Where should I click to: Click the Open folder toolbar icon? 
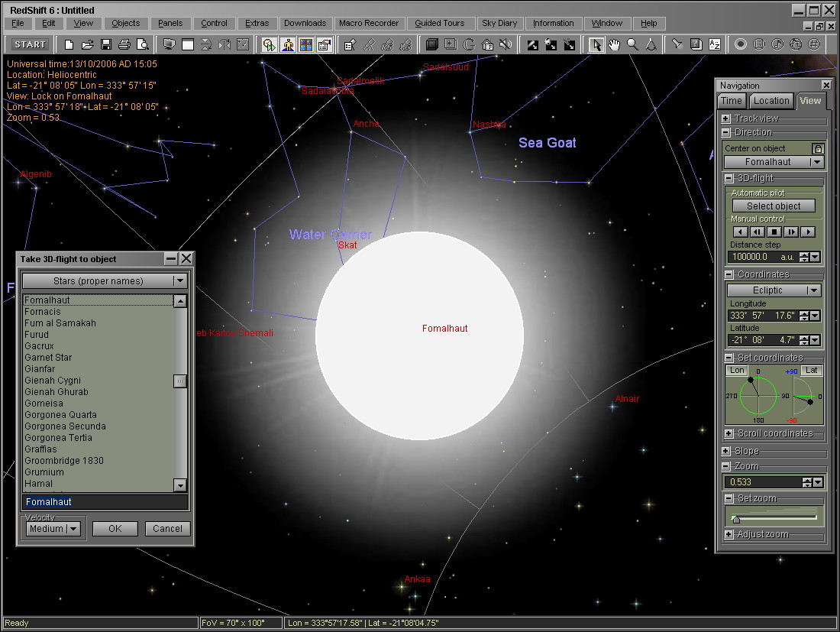tap(88, 44)
